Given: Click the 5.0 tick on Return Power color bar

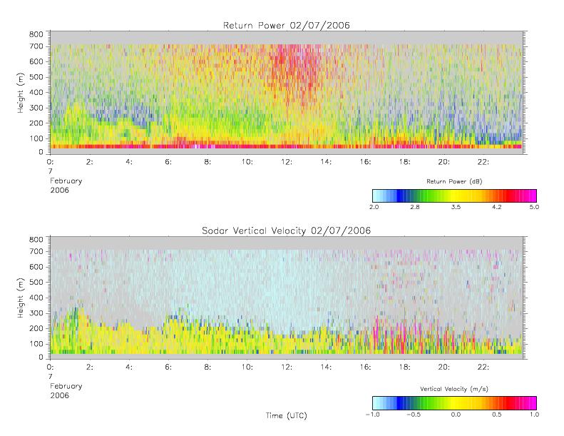Looking at the screenshot, I should tap(534, 207).
